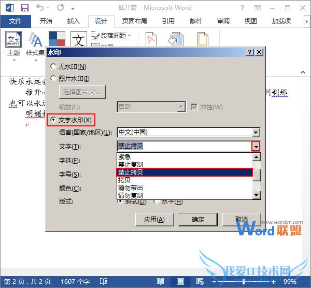Open the 视图 tab
Image resolution: width=311 pixels, height=288 pixels.
coord(251,21)
